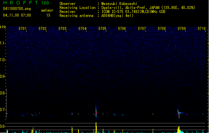
Task: Click the 0705 time marker
Action: pyautogui.click(x=102, y=29)
